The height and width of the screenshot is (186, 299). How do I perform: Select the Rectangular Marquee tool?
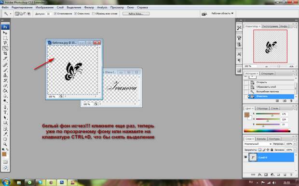tap(5, 38)
